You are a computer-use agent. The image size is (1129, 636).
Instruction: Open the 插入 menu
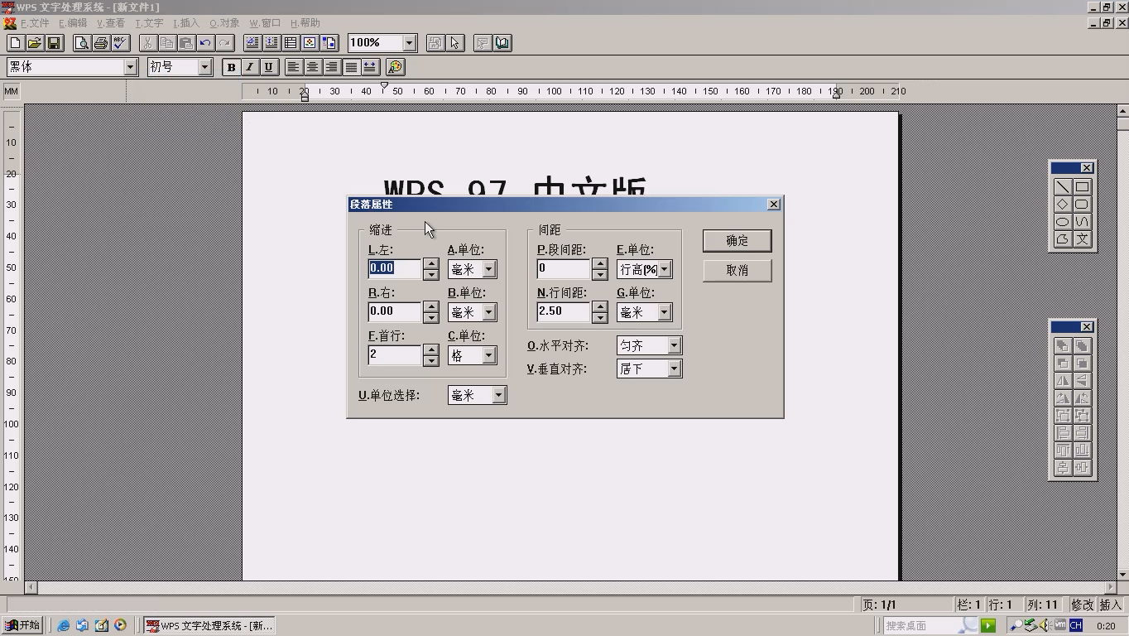pos(186,23)
